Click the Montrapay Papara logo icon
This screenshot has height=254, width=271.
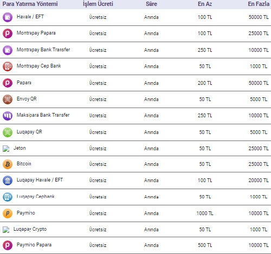tap(8, 34)
